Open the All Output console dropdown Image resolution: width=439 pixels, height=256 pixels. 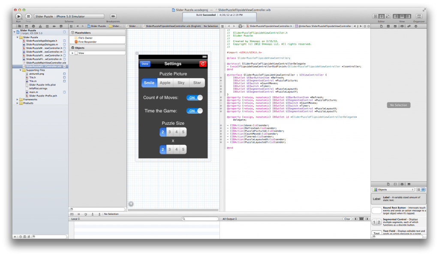pyautogui.click(x=230, y=219)
